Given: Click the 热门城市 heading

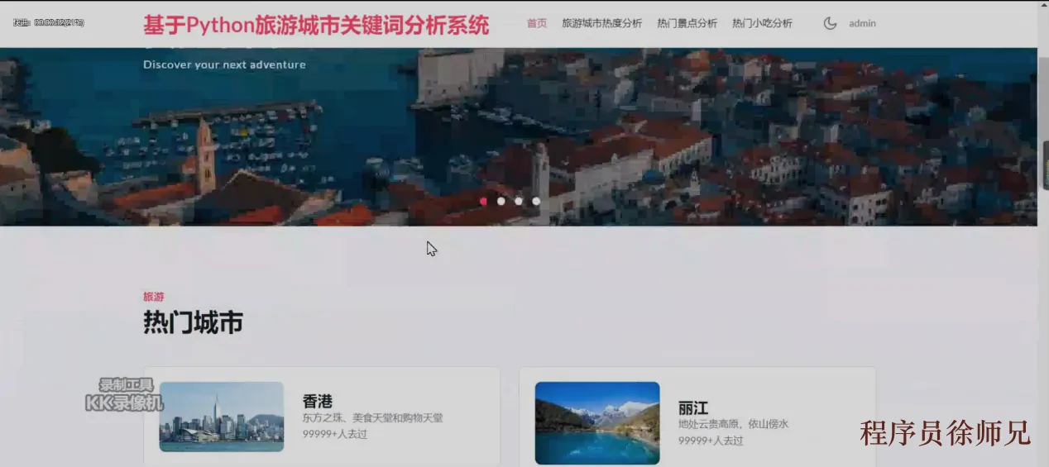Looking at the screenshot, I should [193, 322].
